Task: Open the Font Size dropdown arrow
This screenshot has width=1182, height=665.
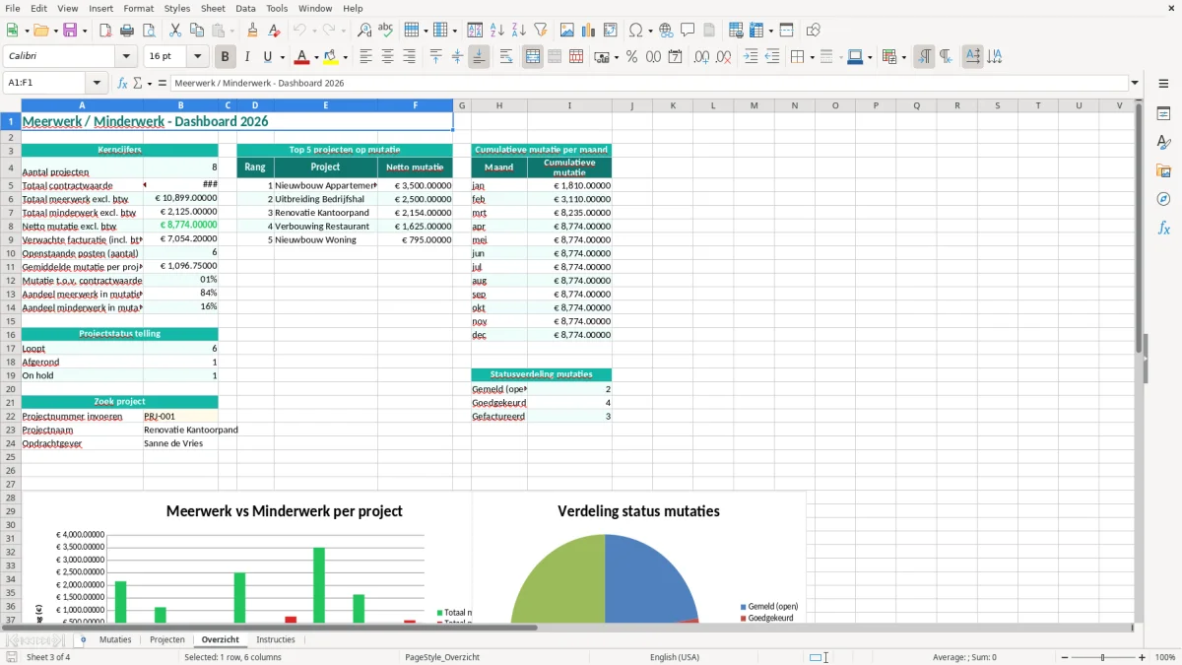Action: pyautogui.click(x=198, y=57)
